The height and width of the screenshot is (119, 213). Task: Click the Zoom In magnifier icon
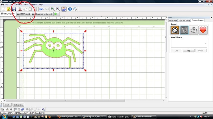(53, 9)
